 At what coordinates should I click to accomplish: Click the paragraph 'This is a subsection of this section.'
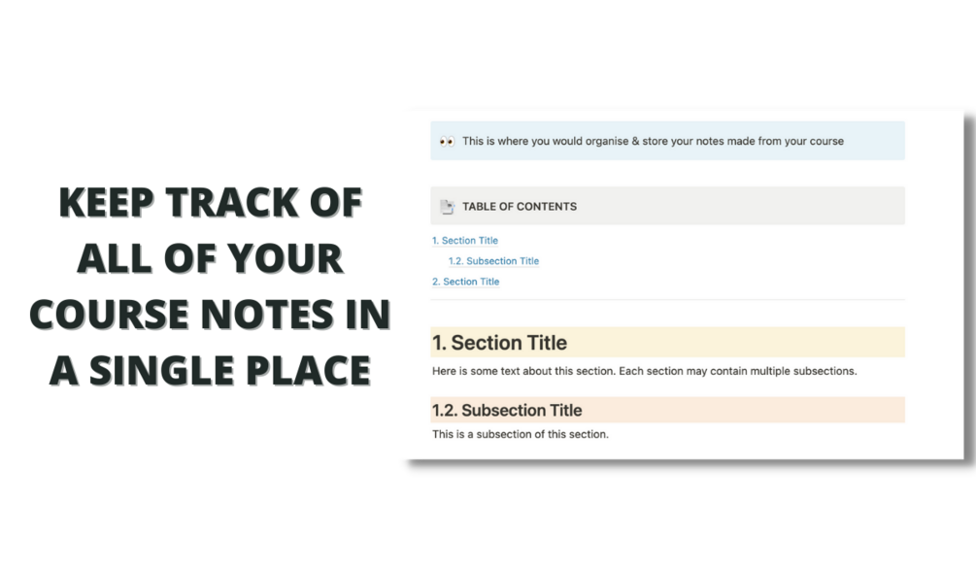pyautogui.click(x=521, y=435)
